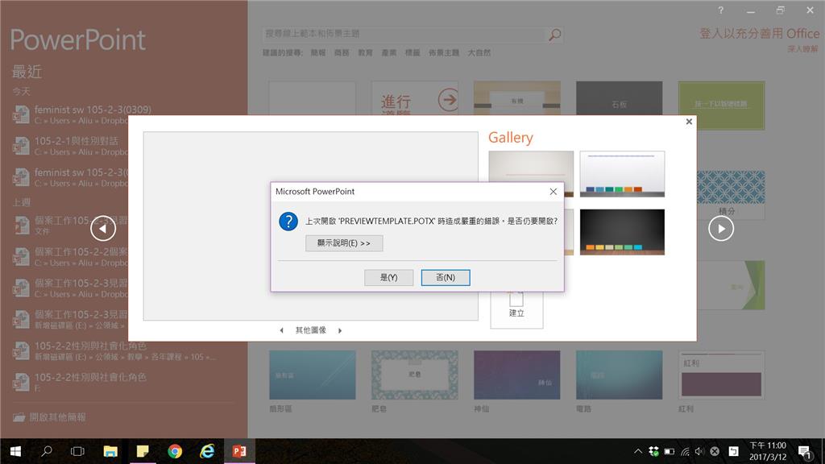Open 開啟其他簡報 to browse presentations
Screen dimensions: 825x464
[x=50, y=417]
